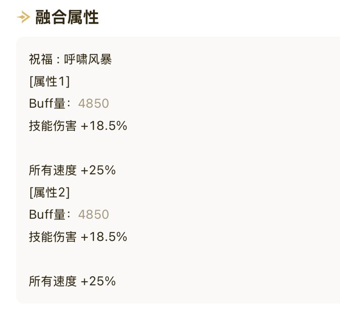Click the golden arrow icon beside 融合属性
Image resolution: width=340 pixels, height=318 pixels.
point(23,17)
